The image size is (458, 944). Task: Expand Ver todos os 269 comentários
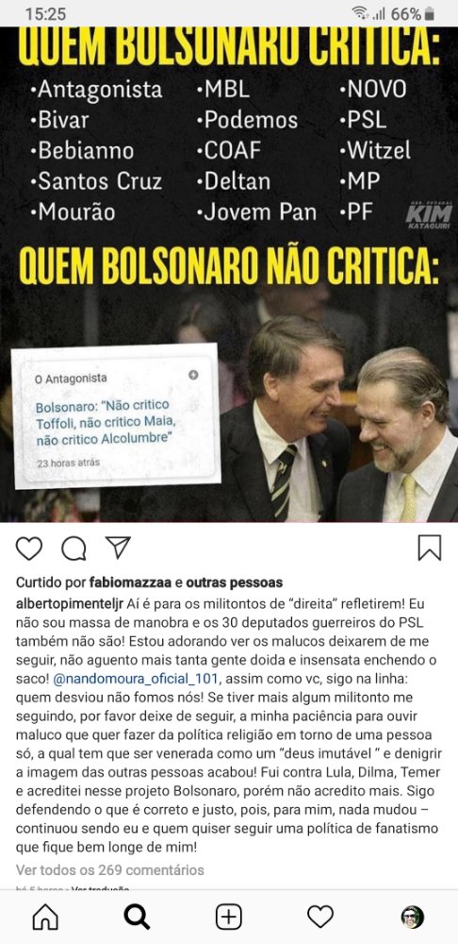(109, 870)
